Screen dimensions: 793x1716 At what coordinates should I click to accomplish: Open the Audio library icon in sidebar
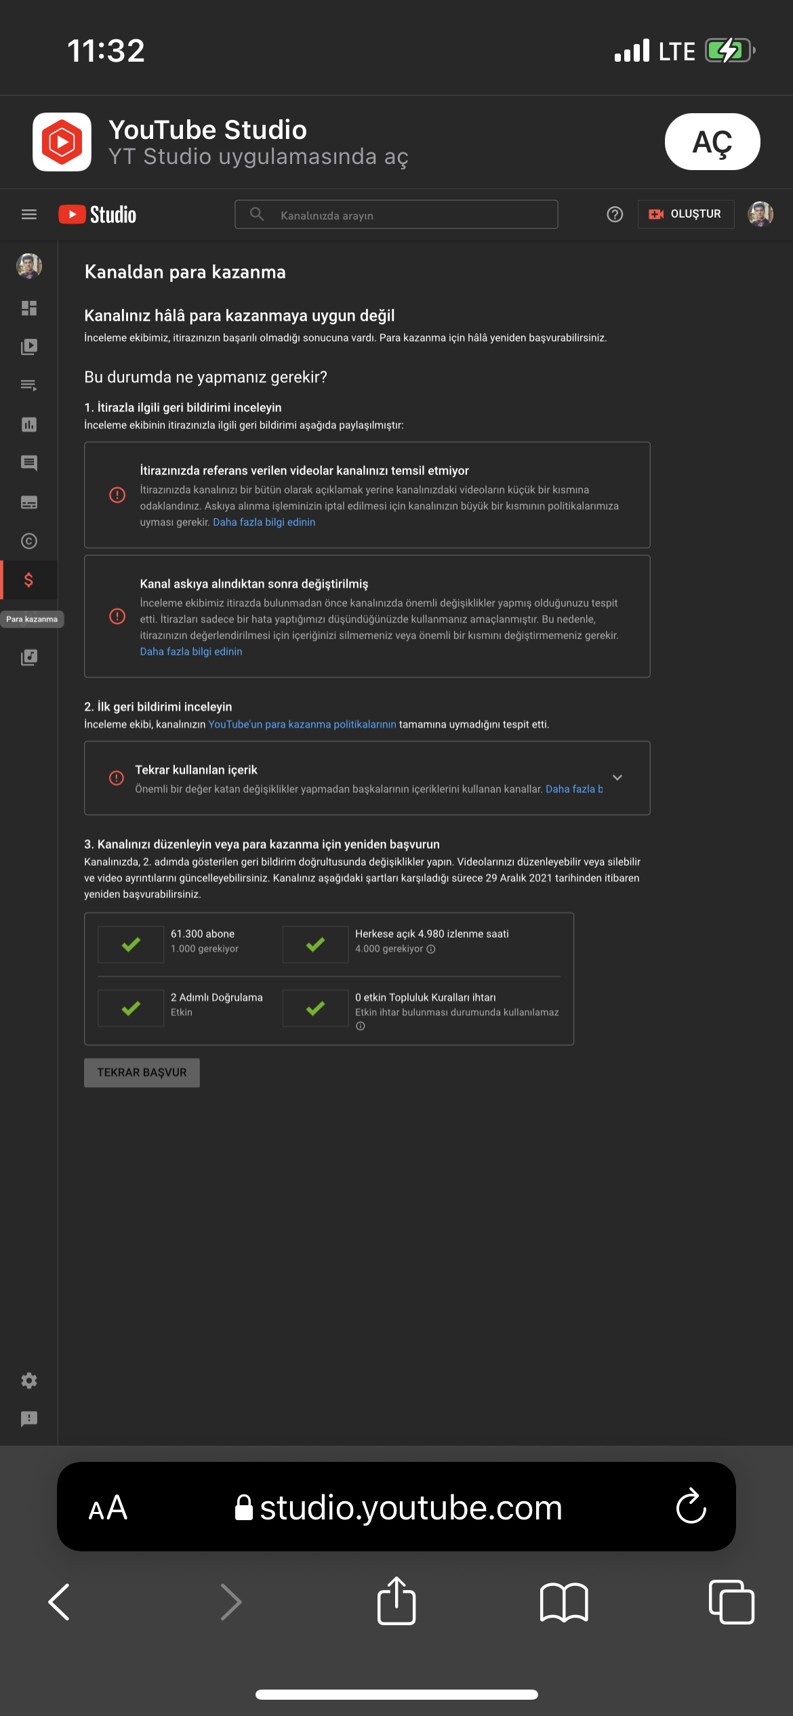pos(29,657)
